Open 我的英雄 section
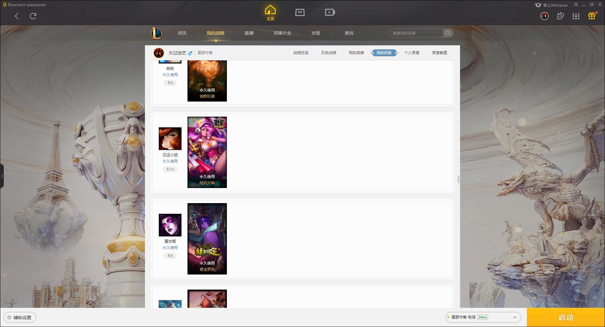 356,53
